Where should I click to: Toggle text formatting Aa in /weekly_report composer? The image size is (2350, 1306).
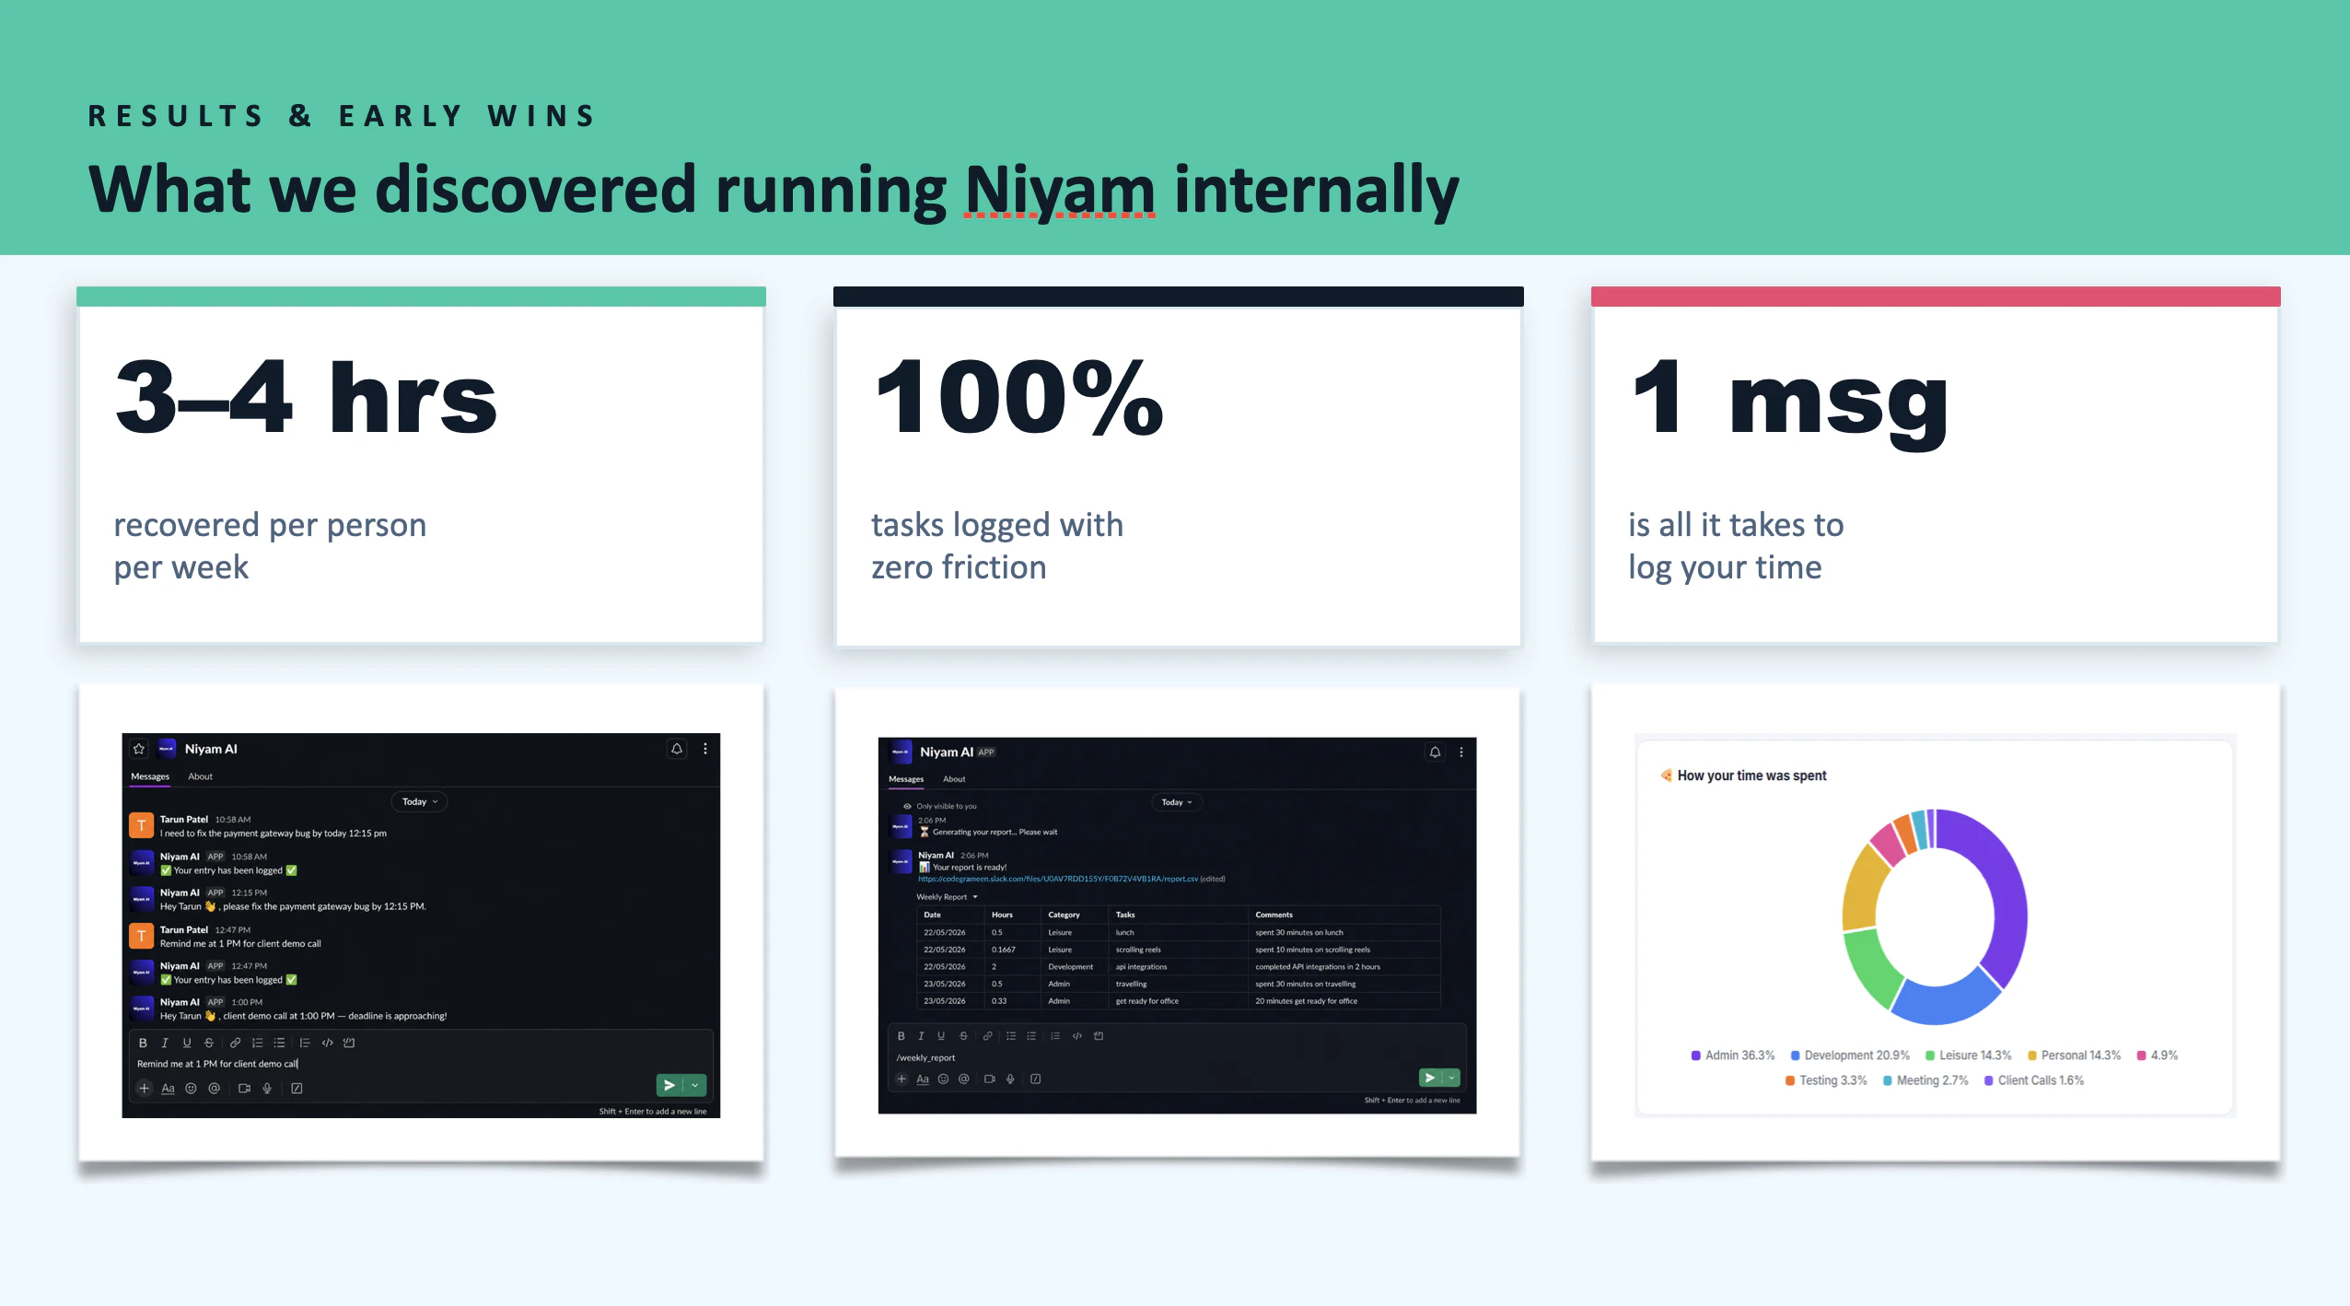tap(923, 1079)
